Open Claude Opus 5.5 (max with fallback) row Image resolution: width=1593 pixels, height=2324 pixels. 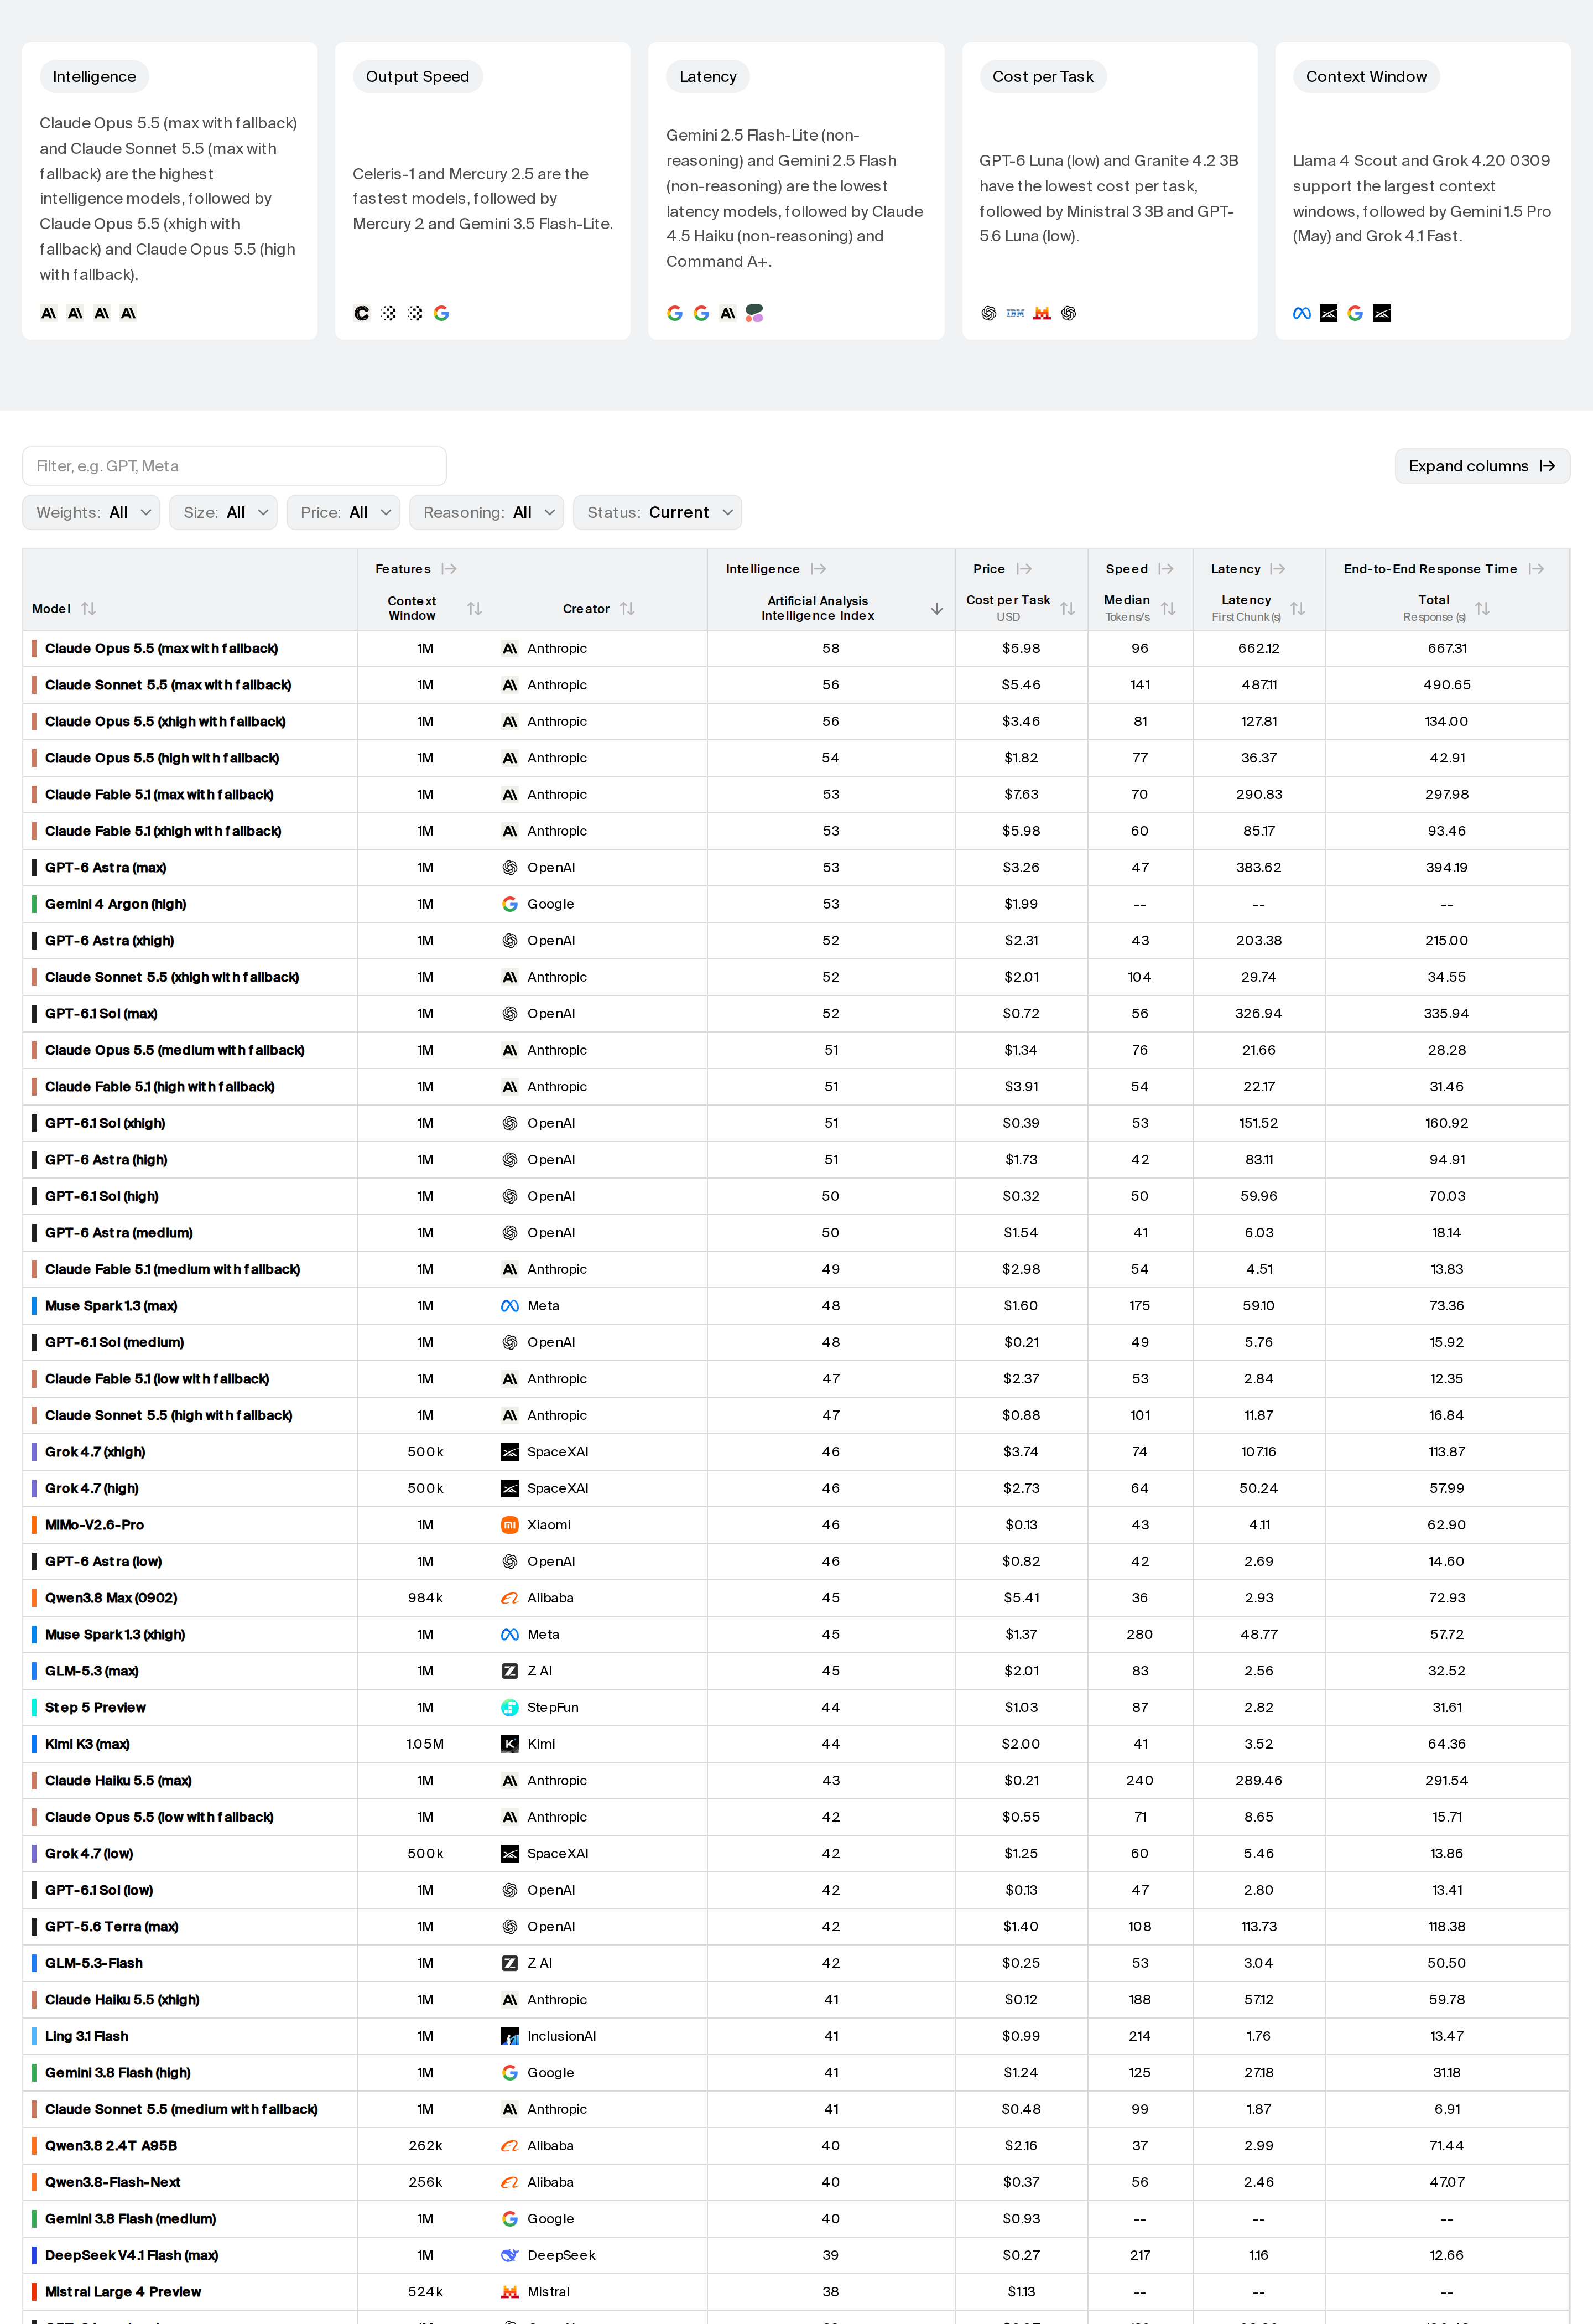pos(795,648)
